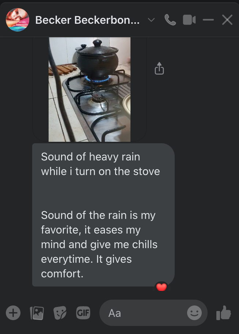Screen dimensions: 239x334
Task: Send a thumbs up like
Action: pos(223,313)
